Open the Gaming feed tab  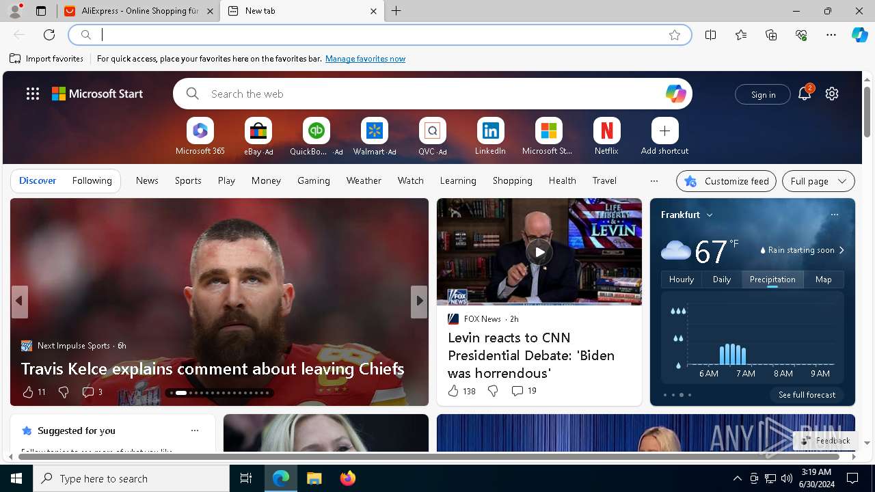314,180
